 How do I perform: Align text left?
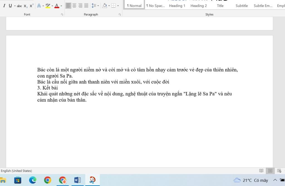(68, 6)
